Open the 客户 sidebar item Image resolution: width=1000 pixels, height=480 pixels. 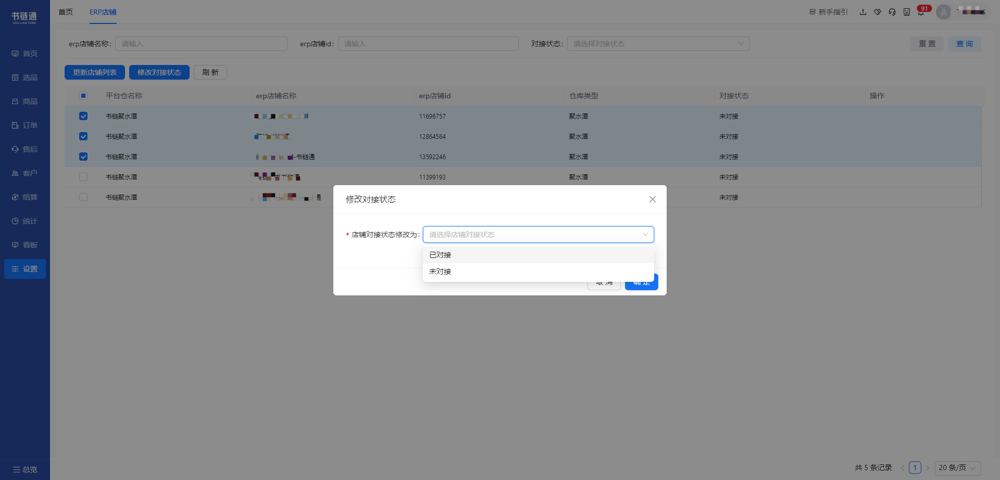pyautogui.click(x=25, y=173)
